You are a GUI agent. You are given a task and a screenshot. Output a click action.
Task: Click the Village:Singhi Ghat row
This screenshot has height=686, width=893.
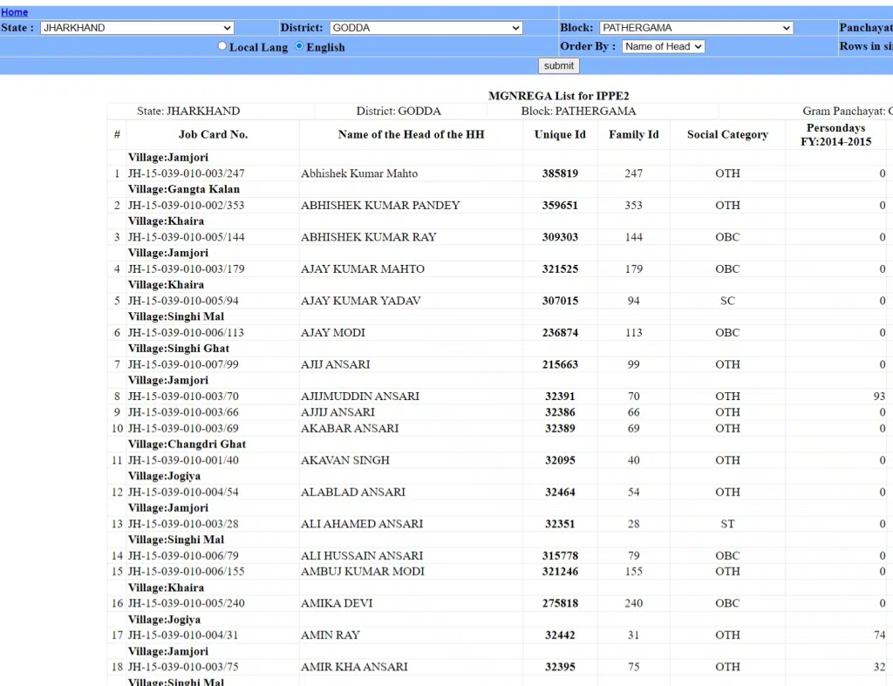point(178,349)
